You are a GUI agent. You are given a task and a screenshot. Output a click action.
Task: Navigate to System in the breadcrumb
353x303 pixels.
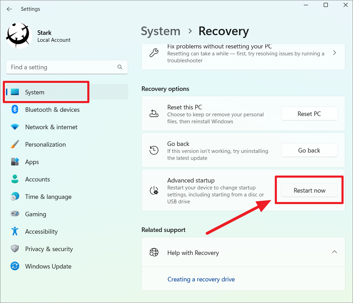160,31
